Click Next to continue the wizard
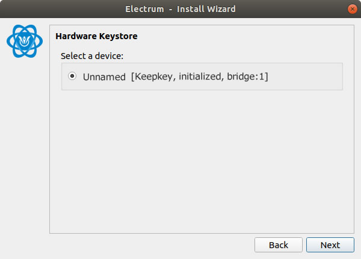 coord(330,245)
